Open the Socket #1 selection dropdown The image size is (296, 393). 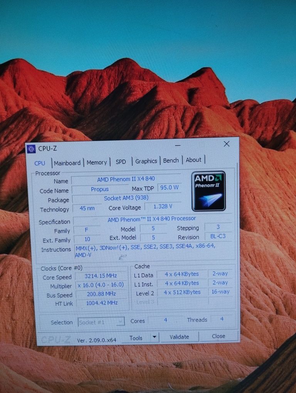[101, 322]
